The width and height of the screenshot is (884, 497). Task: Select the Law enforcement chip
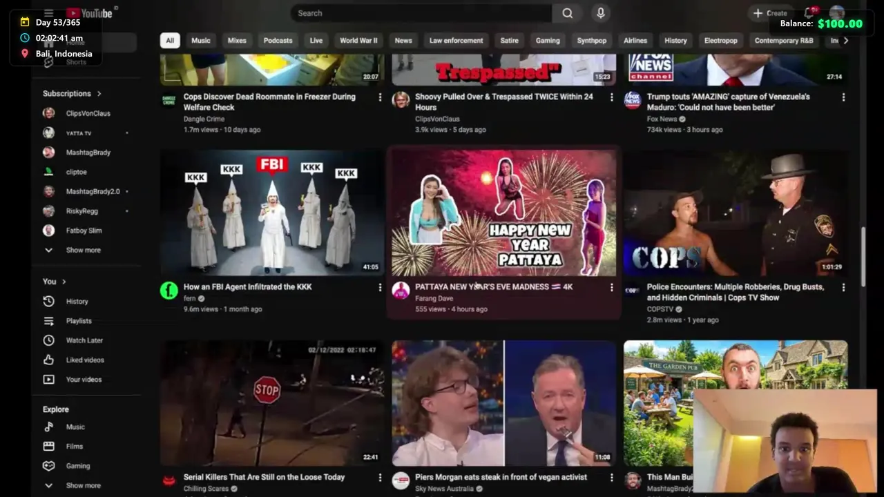pos(456,41)
